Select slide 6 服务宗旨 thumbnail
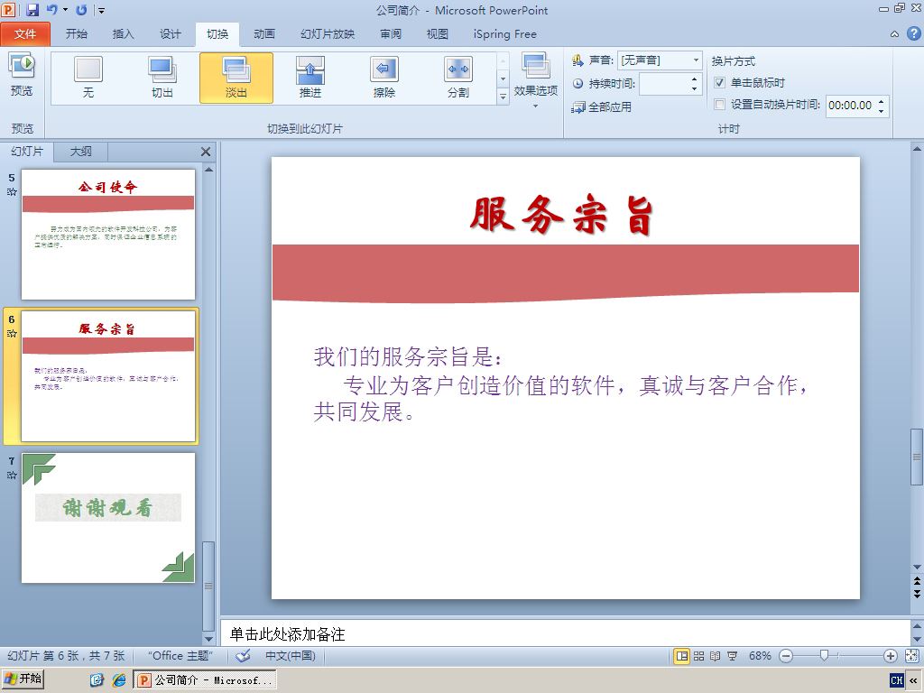This screenshot has height=693, width=924. pos(108,376)
